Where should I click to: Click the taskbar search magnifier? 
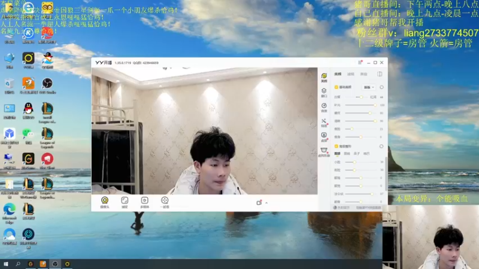coord(18,264)
